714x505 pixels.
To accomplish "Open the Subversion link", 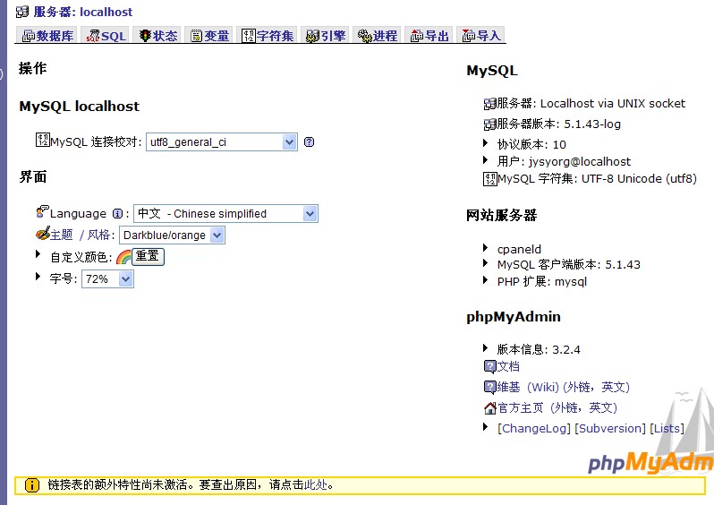I will click(x=610, y=428).
